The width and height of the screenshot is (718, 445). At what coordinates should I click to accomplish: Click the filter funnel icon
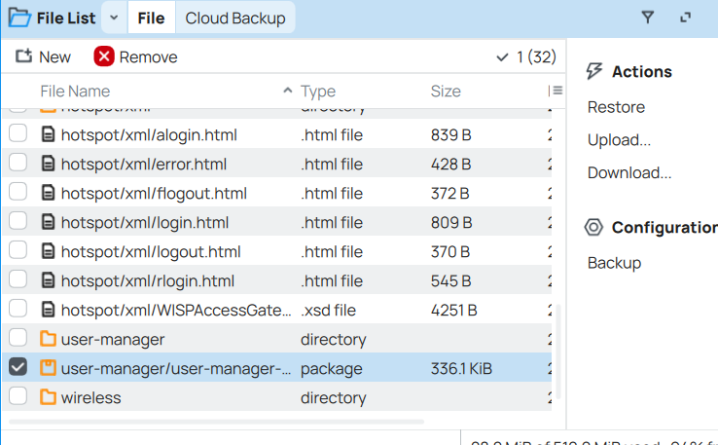[648, 18]
